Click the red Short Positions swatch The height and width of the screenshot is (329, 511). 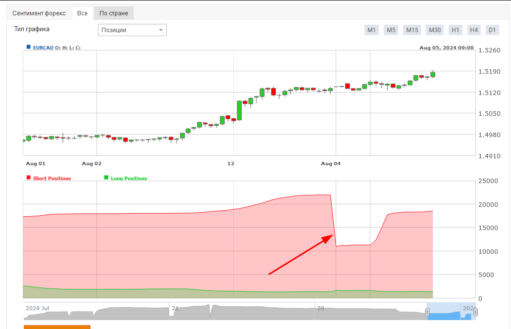[x=28, y=178]
